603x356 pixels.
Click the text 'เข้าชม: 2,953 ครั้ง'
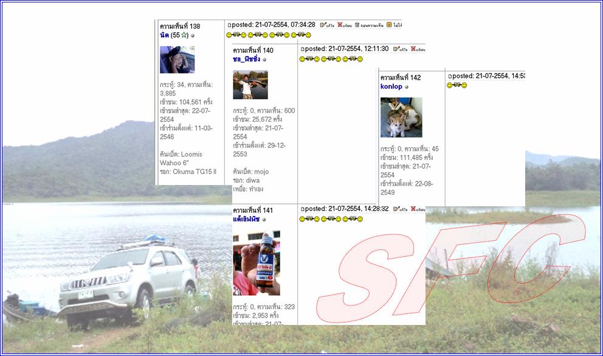pos(256,316)
